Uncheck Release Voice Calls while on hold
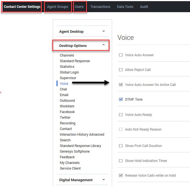Viewport: 190px width, 186px height. [x=121, y=176]
